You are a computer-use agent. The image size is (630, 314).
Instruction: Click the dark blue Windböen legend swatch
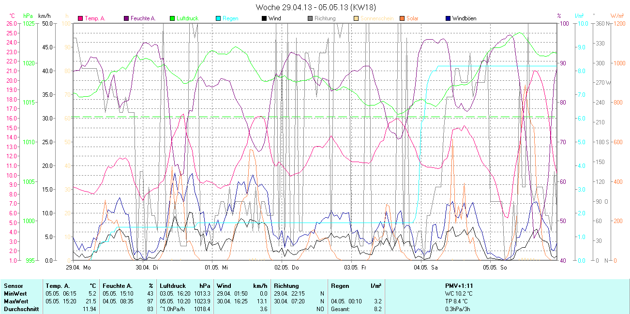tap(448, 18)
